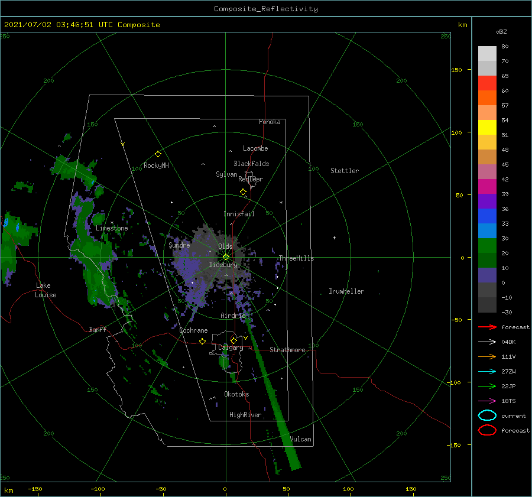The image size is (532, 497).
Task: Click the asterisk marker above Limestone
Action: click(112, 223)
